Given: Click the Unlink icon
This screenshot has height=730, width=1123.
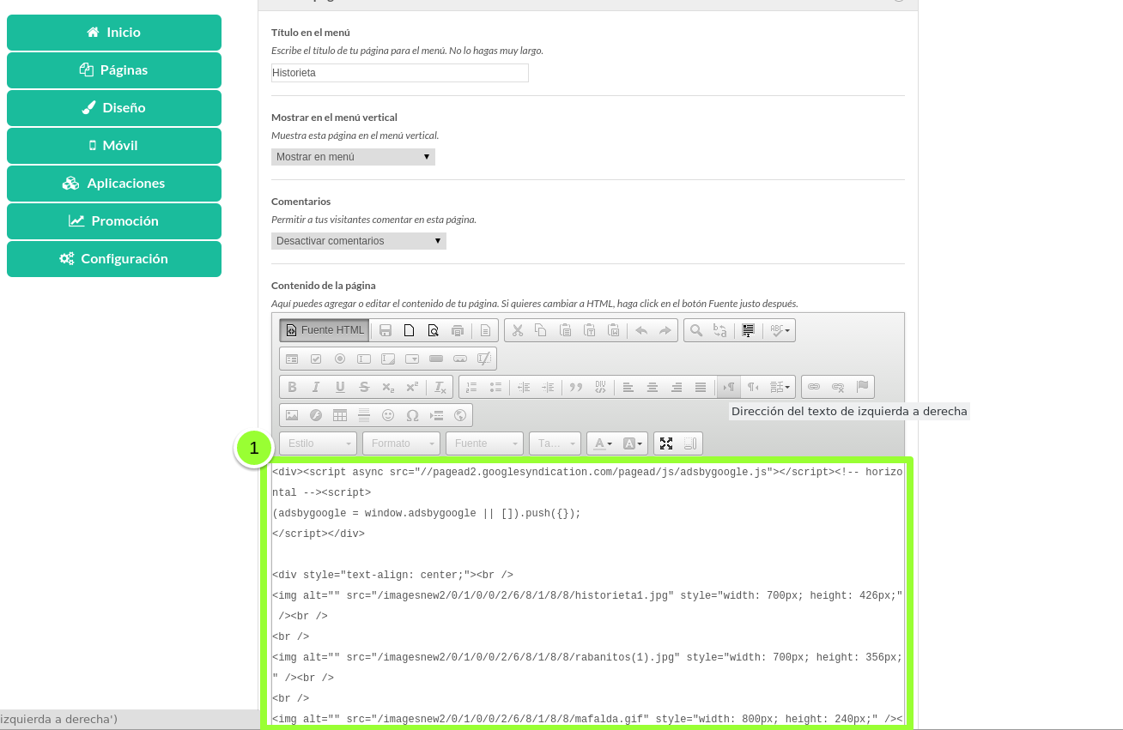Looking at the screenshot, I should click(x=838, y=387).
